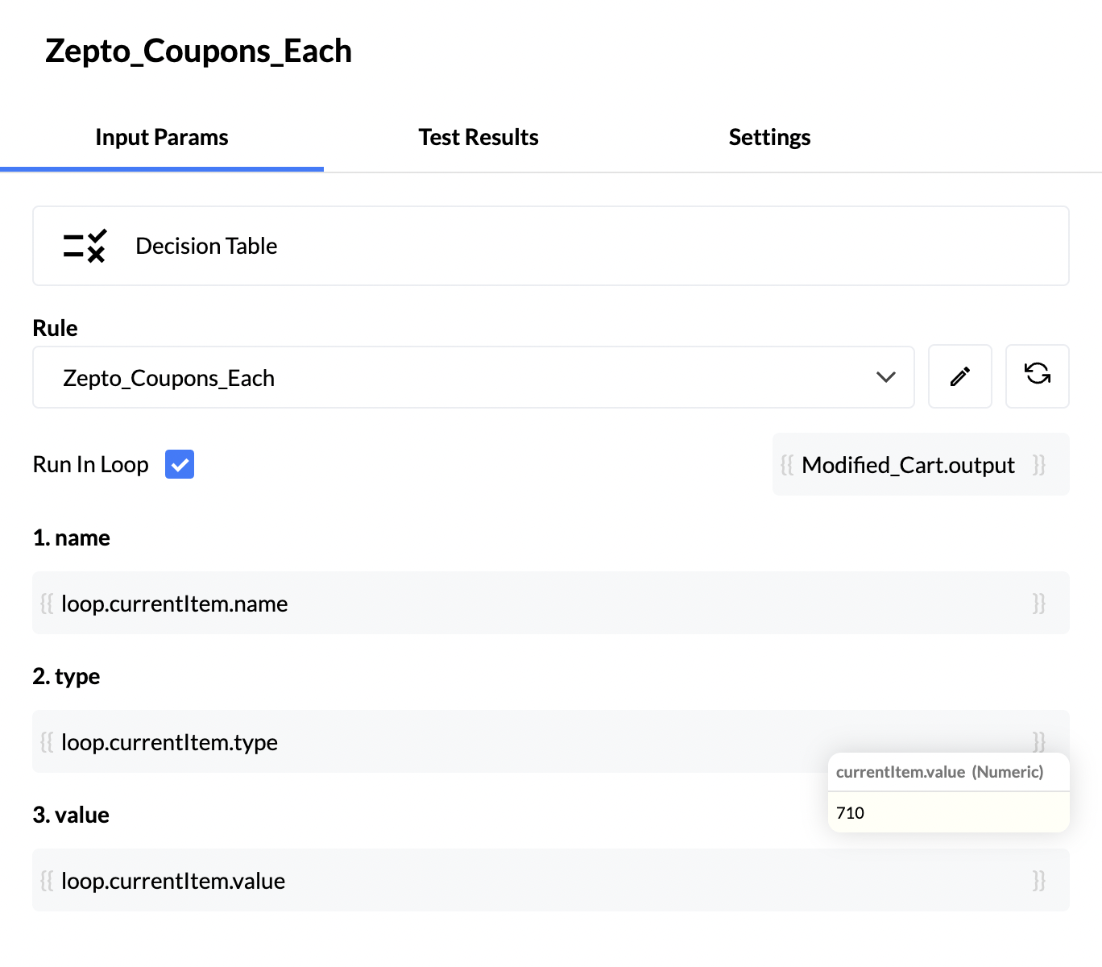
Task: Click the Zepto_Coupons_Each page title
Action: (198, 51)
